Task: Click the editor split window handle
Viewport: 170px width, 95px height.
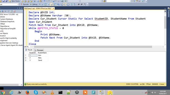Action: pos(165,11)
